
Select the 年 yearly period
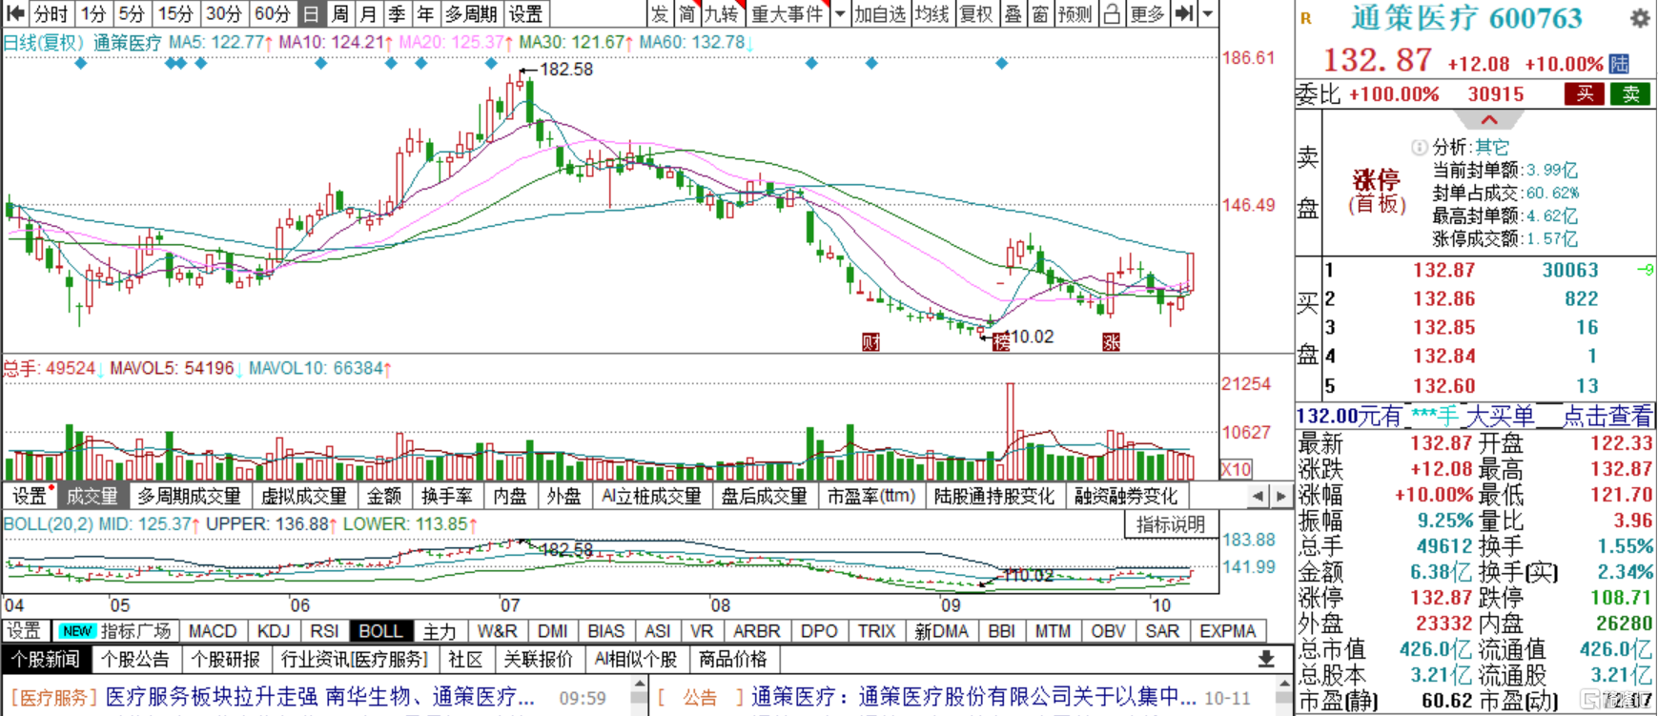(426, 13)
